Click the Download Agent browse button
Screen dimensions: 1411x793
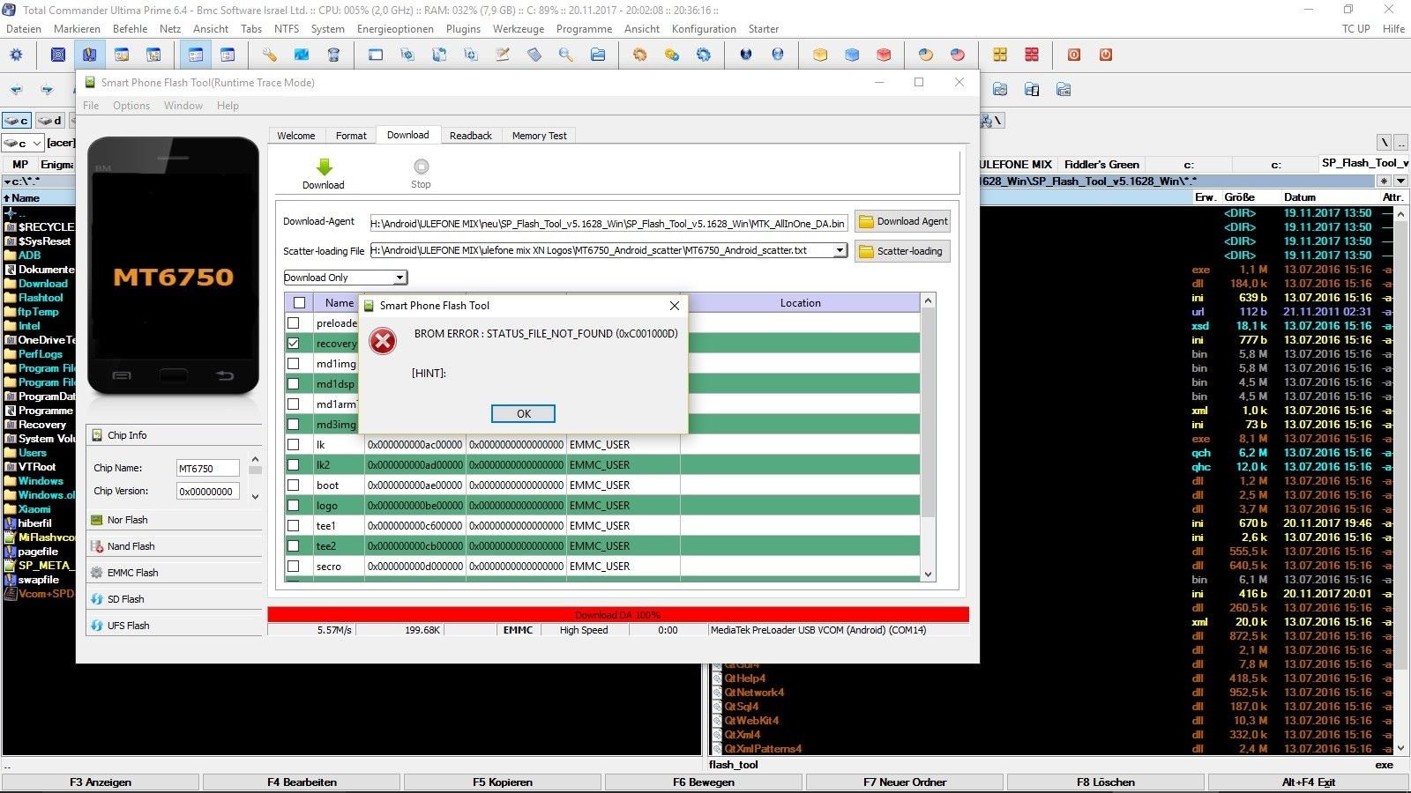pyautogui.click(x=902, y=221)
